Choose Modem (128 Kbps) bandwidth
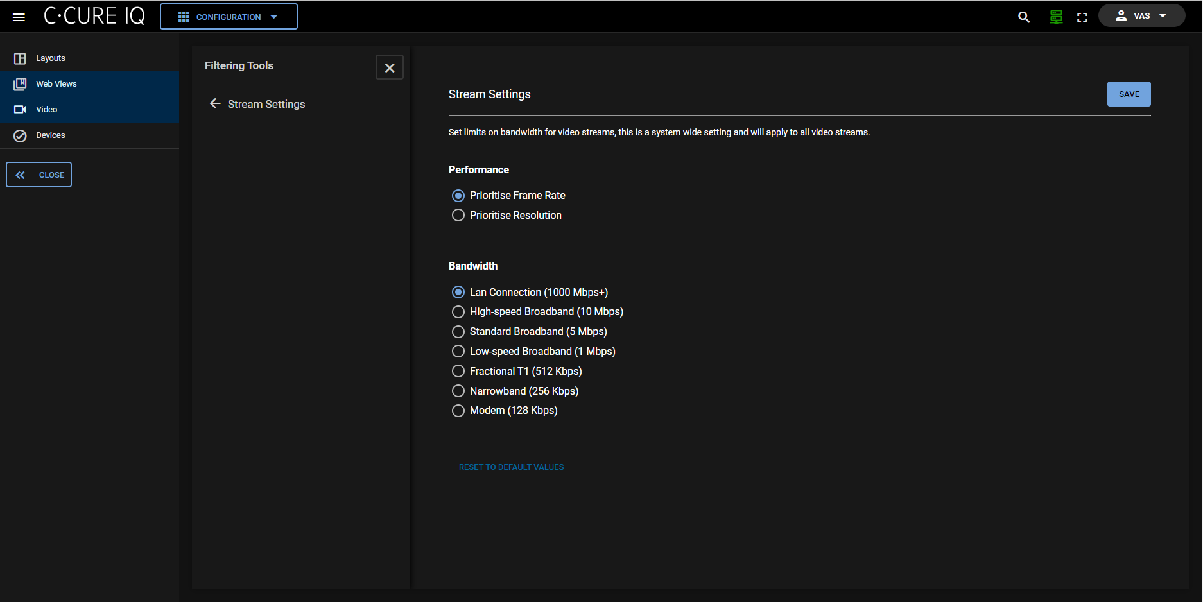 [x=458, y=411]
